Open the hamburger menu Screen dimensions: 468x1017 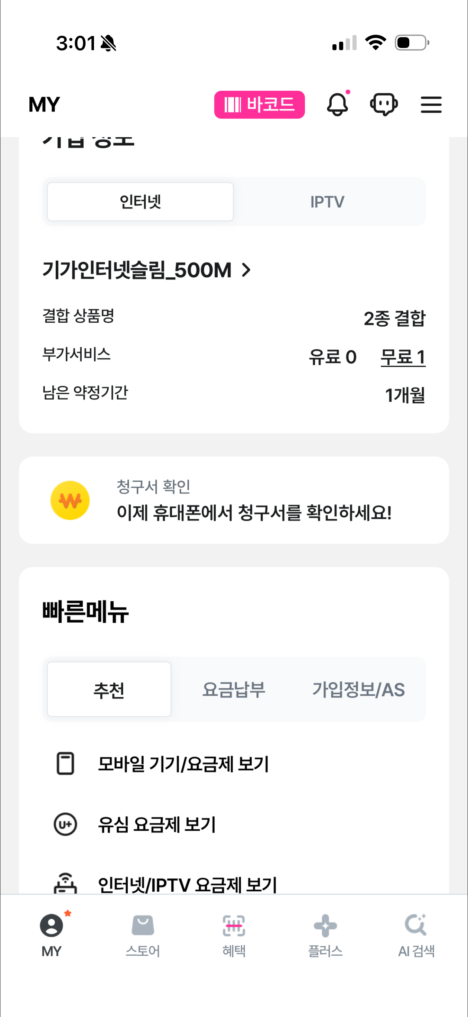coord(431,104)
